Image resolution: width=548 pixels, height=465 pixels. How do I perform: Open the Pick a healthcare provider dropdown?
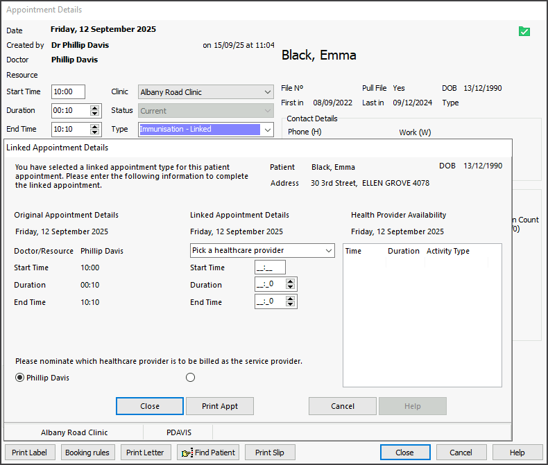(328, 250)
